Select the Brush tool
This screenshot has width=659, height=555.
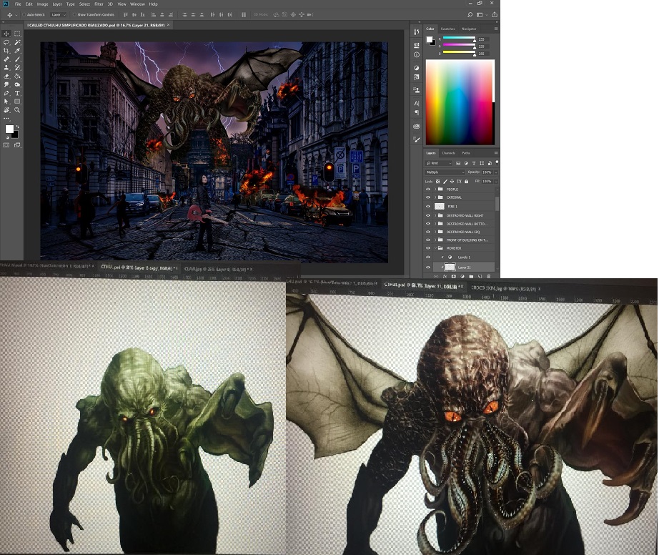click(17, 59)
